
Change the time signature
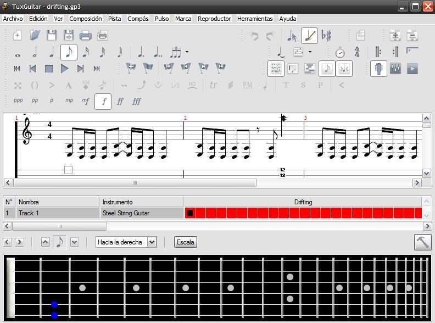[x=357, y=52]
